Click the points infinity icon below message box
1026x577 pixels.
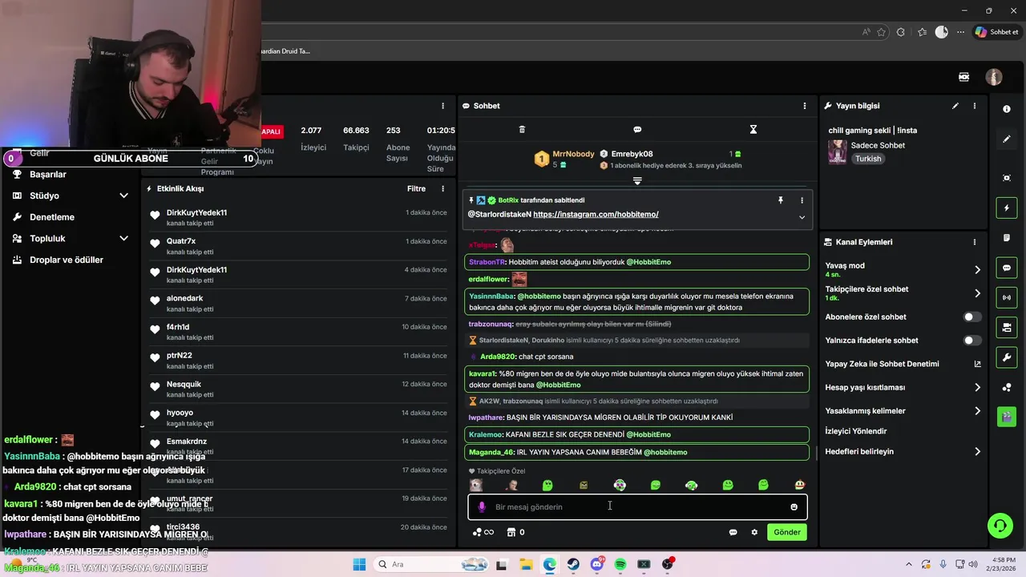(x=483, y=532)
